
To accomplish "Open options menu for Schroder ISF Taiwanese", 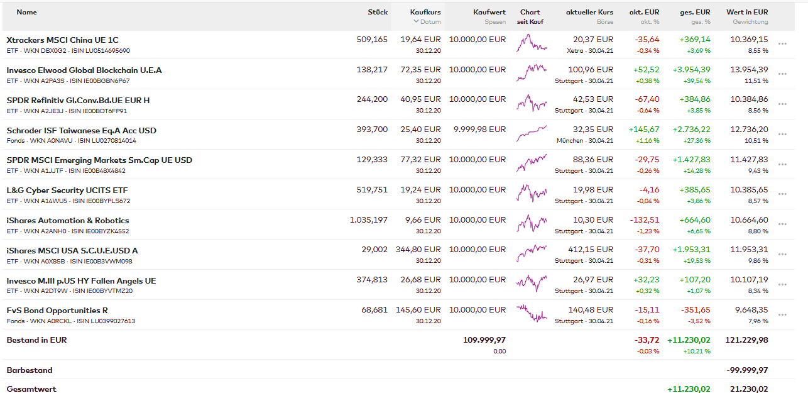I will pyautogui.click(x=782, y=135).
